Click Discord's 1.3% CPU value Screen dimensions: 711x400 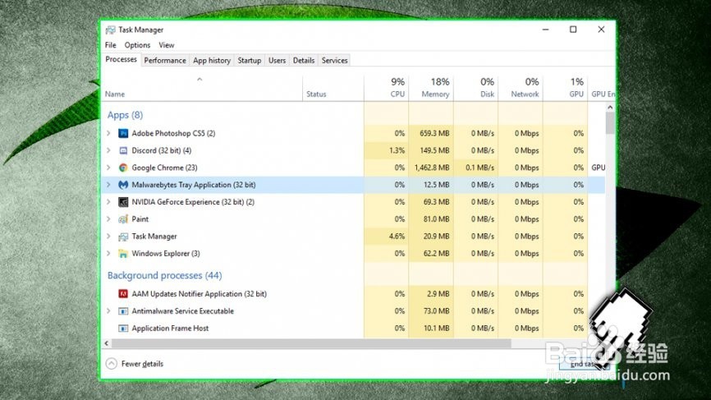pos(397,150)
